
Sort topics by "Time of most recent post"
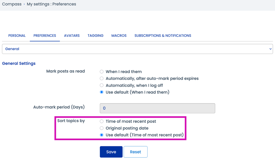pos(102,121)
